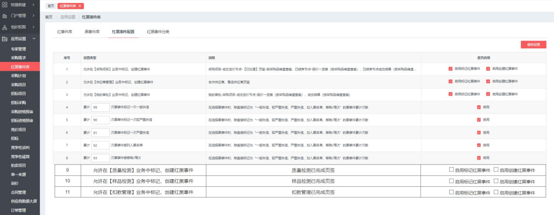The width and height of the screenshot is (554, 215).
Task: Select 供应商数据大屏 in the sidebar
Action: coord(24,201)
